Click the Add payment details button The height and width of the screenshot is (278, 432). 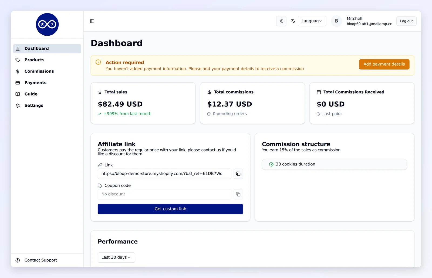click(384, 64)
